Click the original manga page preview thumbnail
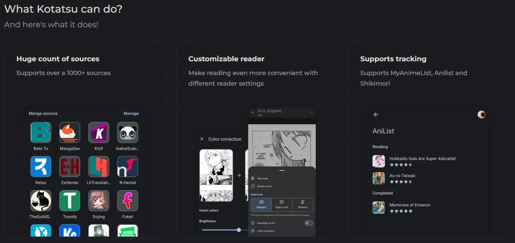515x243 pixels. 216,175
